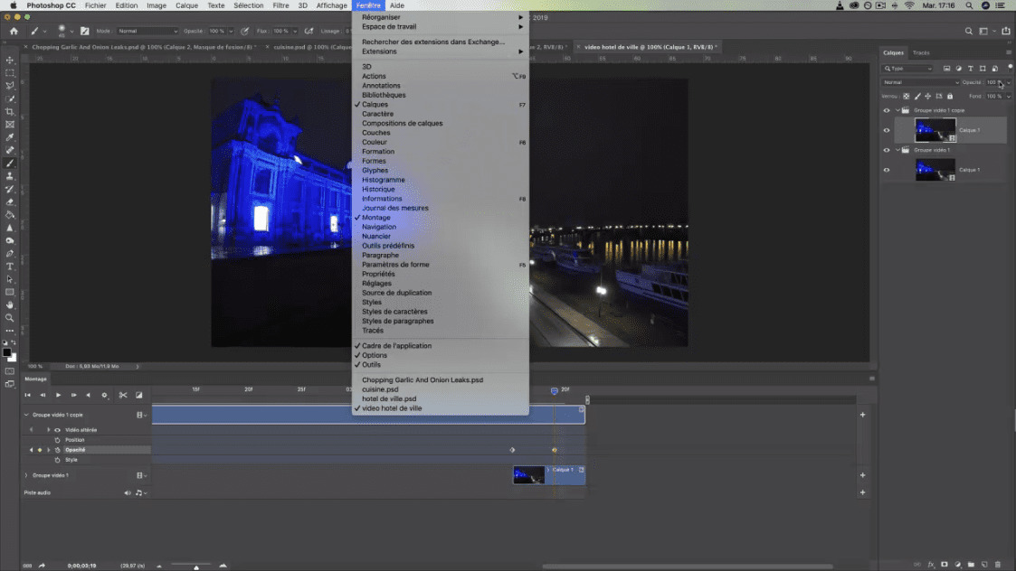Toggle visibility of Groupe vidéo 1 copie
This screenshot has height=571, width=1016.
(887, 109)
